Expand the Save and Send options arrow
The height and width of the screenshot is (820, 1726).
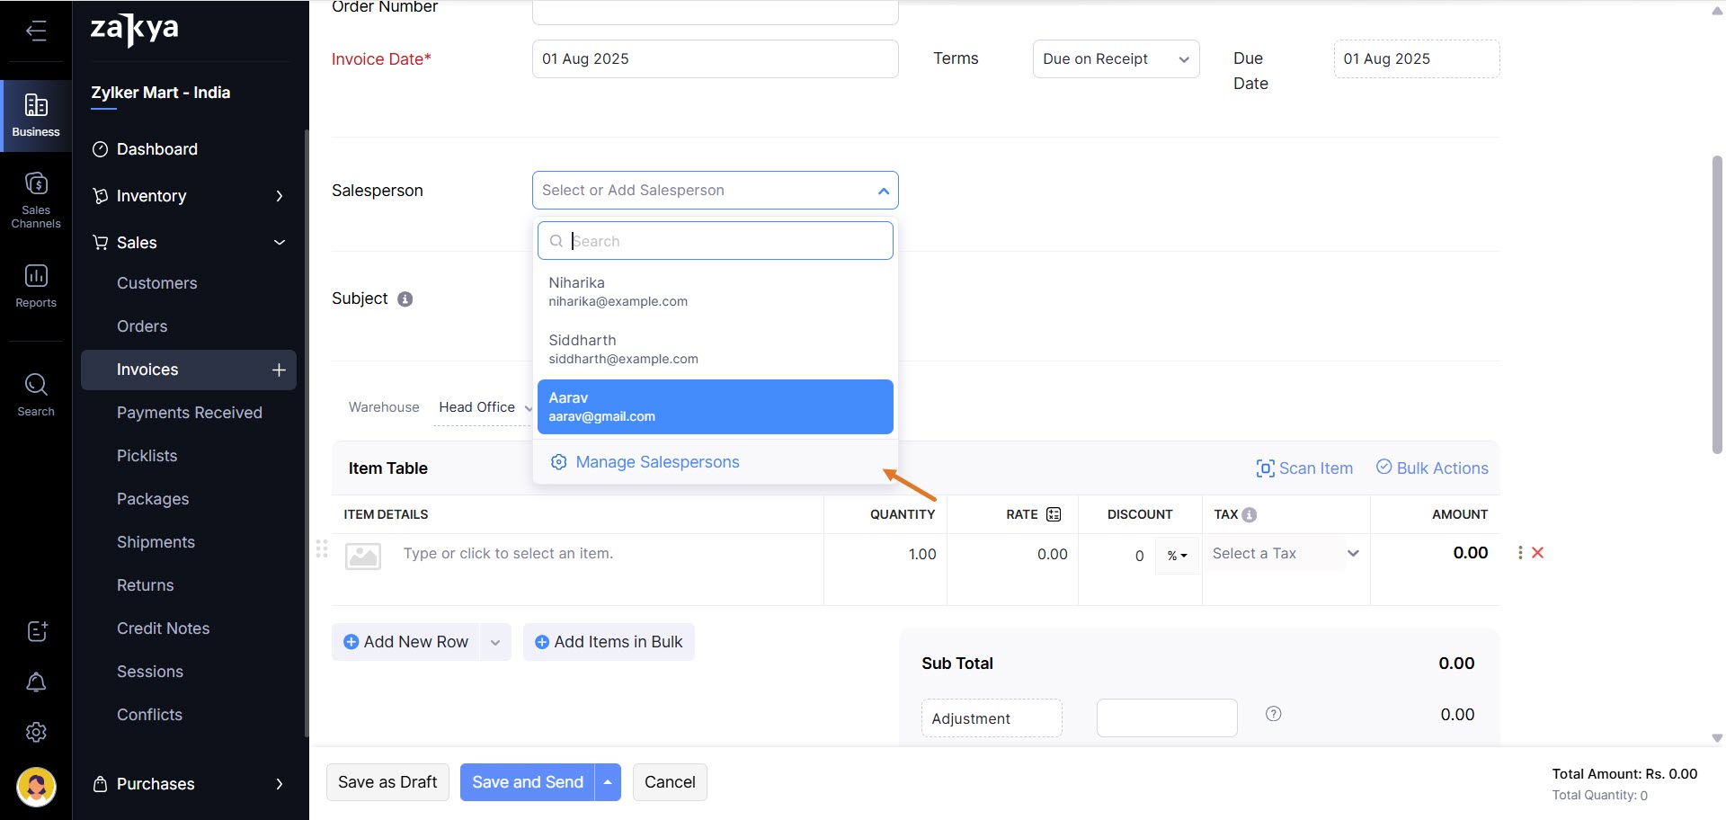tap(608, 782)
